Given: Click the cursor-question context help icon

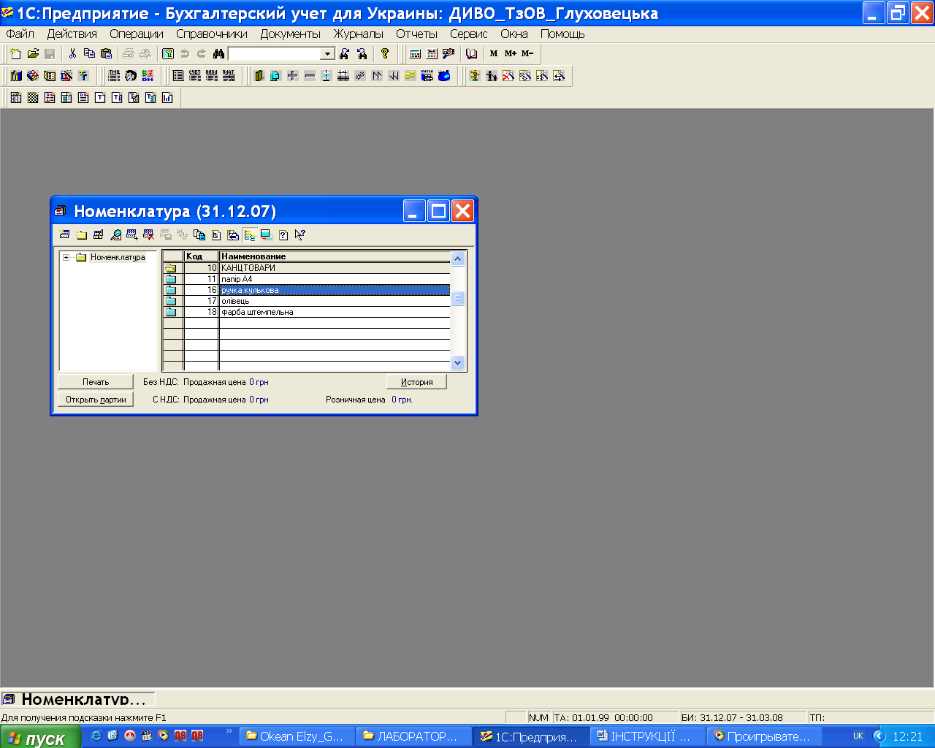Looking at the screenshot, I should point(300,234).
